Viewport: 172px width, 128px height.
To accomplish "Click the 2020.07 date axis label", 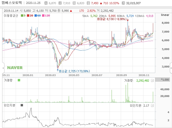I will point(97,75).
